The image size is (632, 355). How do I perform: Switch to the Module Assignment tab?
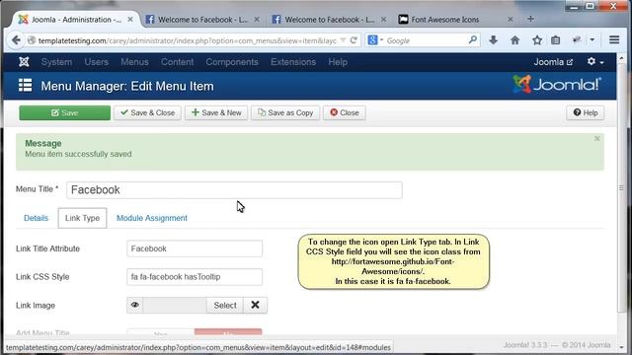click(152, 218)
